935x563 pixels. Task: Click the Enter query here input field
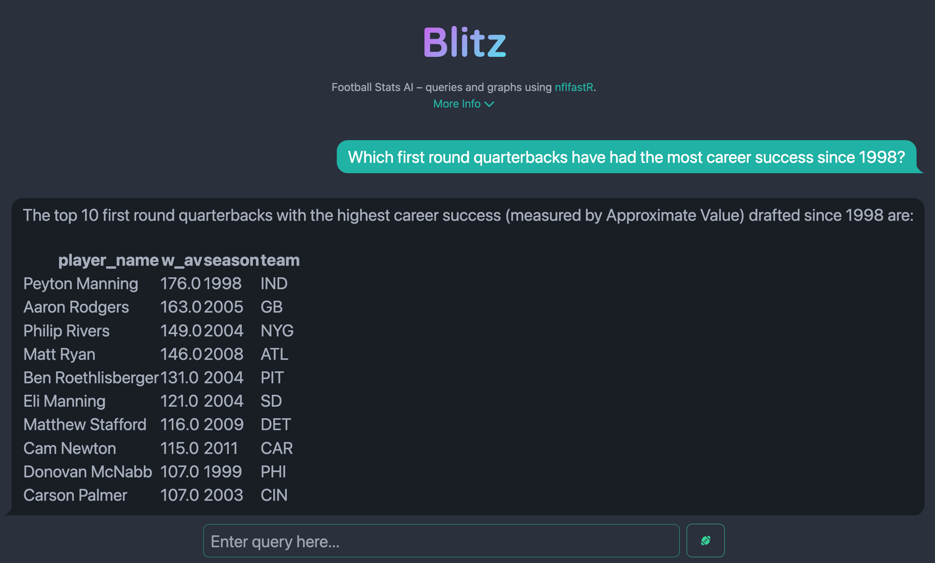(441, 541)
